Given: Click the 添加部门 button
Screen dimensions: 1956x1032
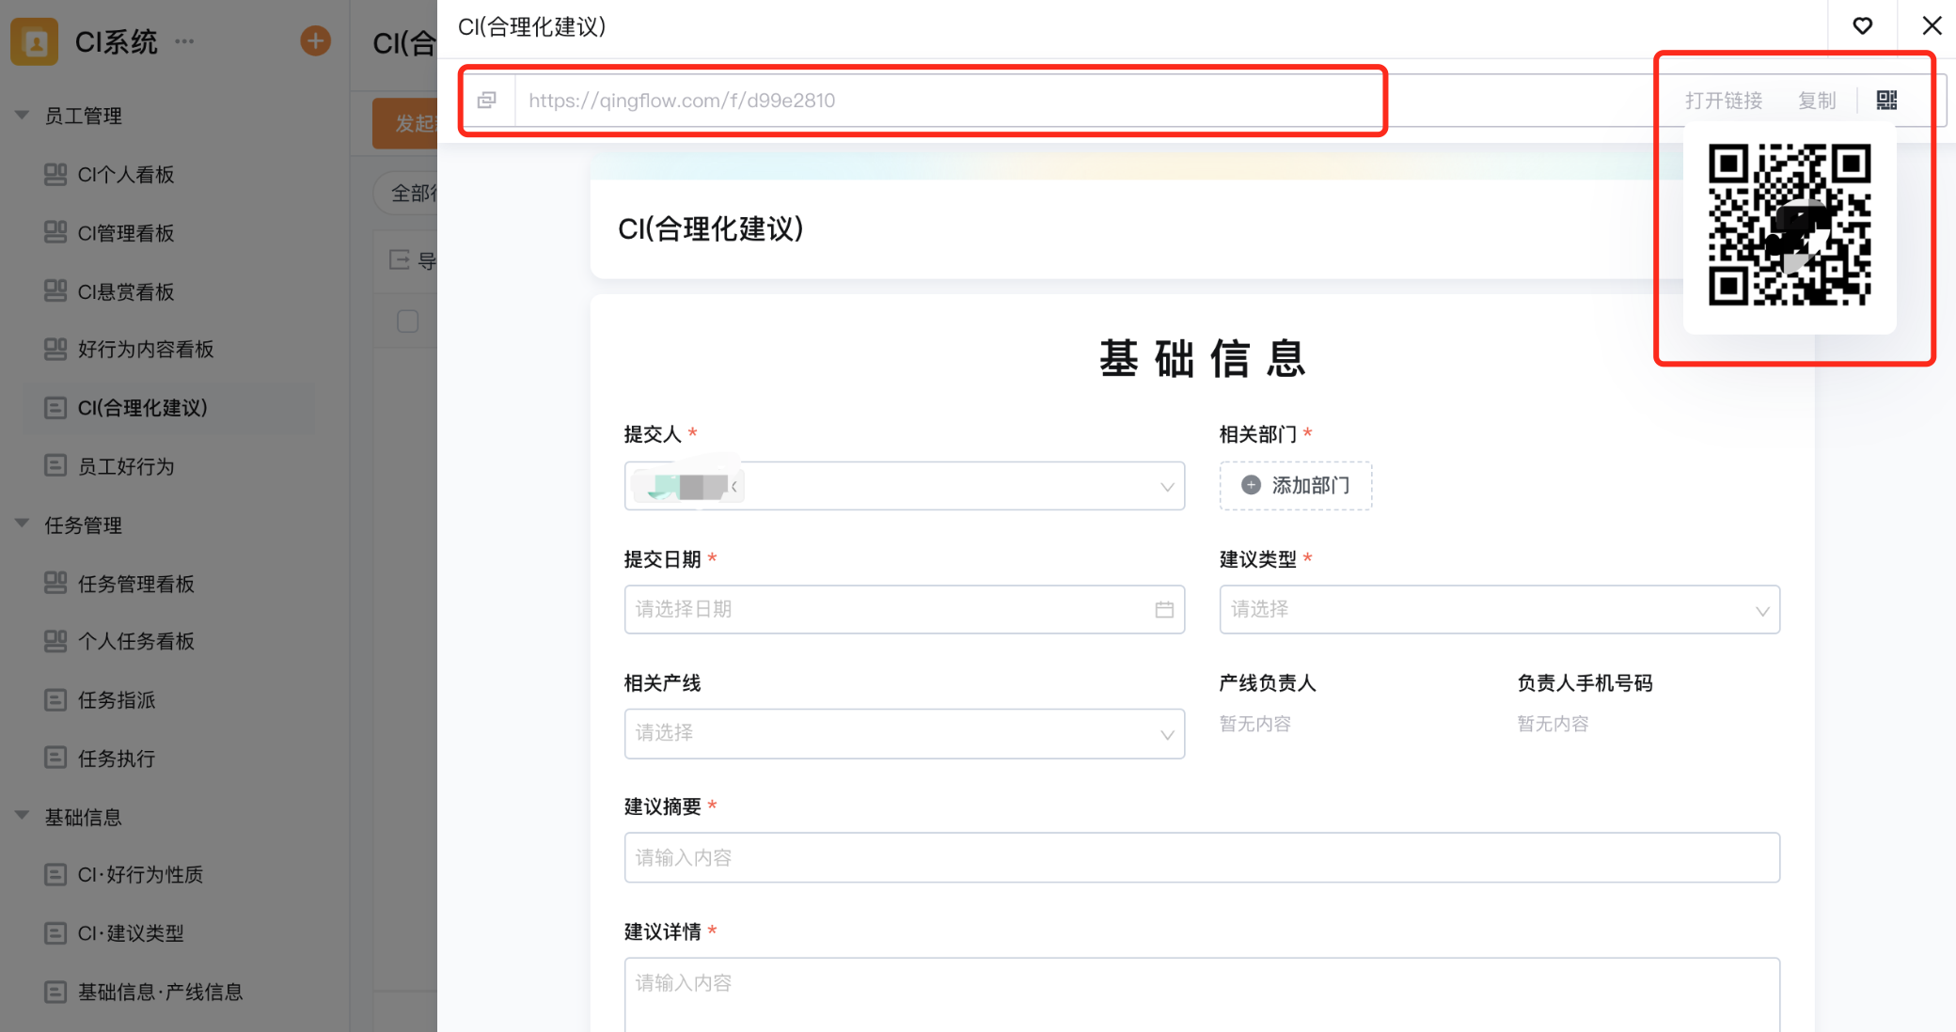Looking at the screenshot, I should pos(1296,486).
